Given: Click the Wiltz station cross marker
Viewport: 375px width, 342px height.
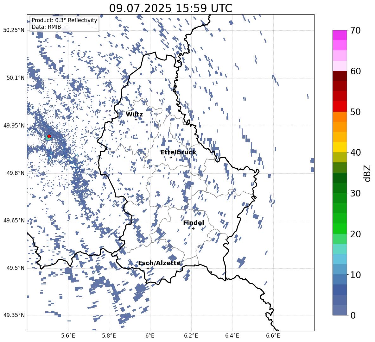Looking at the screenshot, I should (136, 120).
